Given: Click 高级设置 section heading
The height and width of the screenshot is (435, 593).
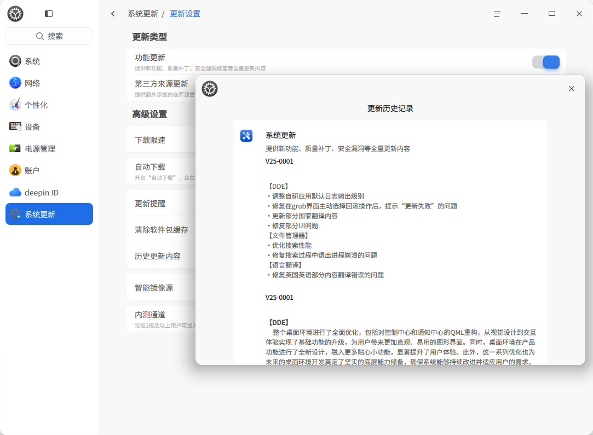Looking at the screenshot, I should pyautogui.click(x=149, y=114).
